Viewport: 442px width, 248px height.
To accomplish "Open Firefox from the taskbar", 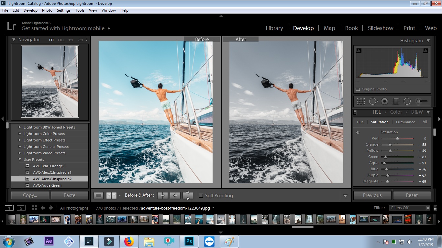I will (x=129, y=241).
